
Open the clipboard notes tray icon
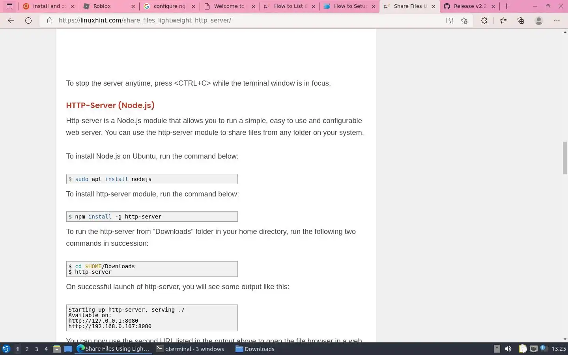click(523, 349)
